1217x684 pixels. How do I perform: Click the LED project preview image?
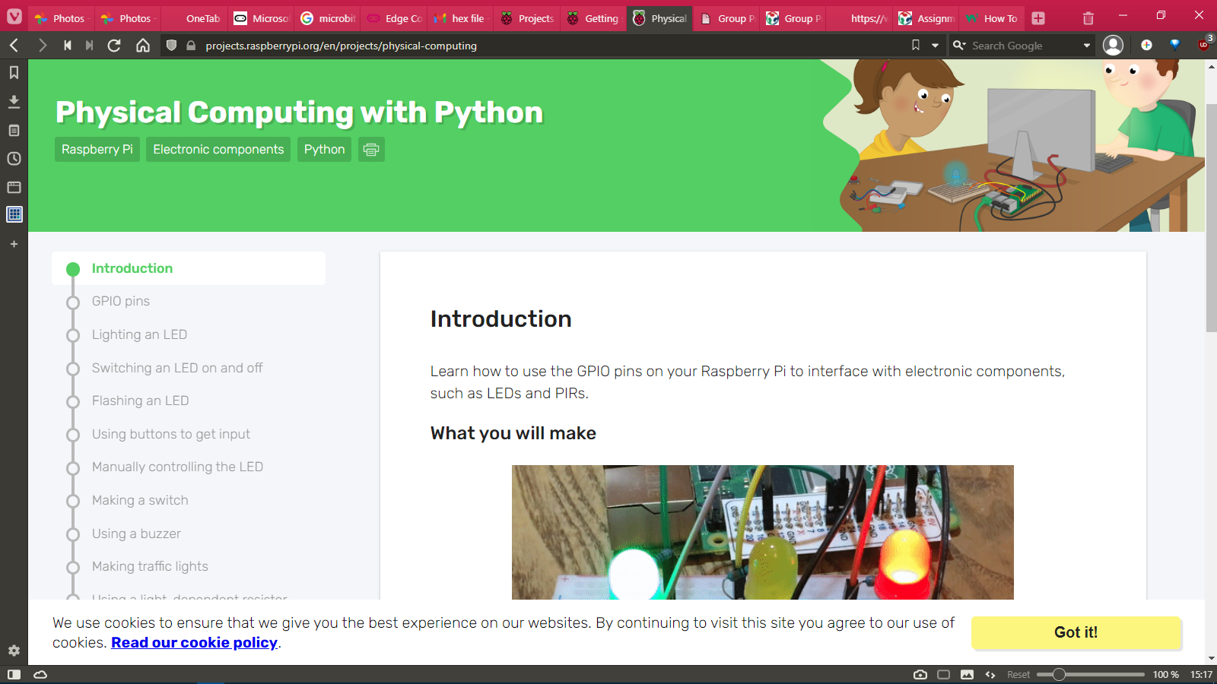pyautogui.click(x=762, y=532)
